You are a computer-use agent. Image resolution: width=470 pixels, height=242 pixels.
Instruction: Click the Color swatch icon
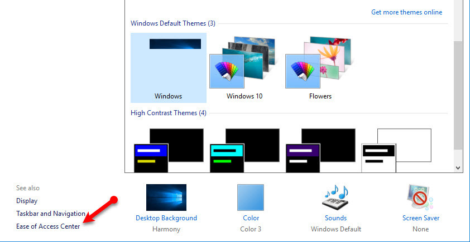click(251, 197)
